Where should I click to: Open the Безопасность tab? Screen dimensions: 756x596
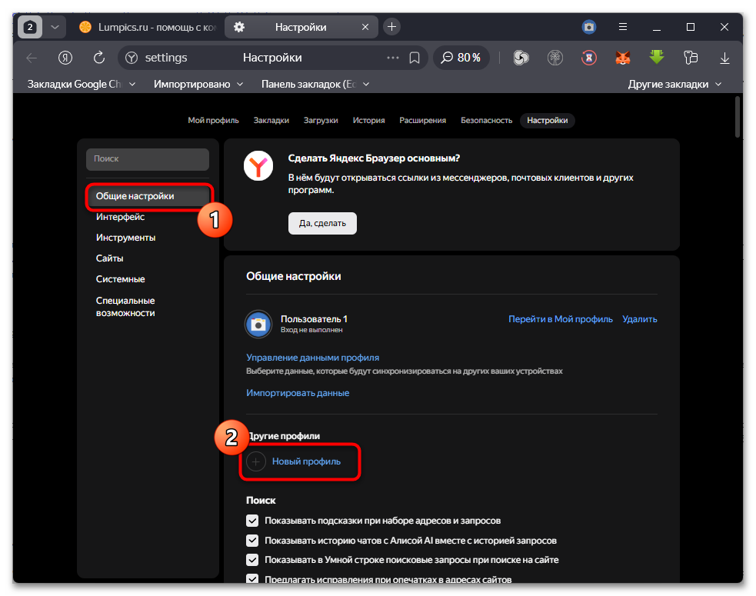(486, 121)
